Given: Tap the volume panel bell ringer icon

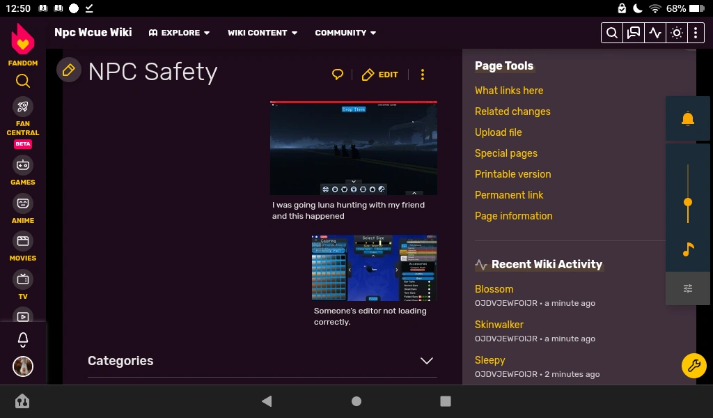Looking at the screenshot, I should (x=687, y=118).
